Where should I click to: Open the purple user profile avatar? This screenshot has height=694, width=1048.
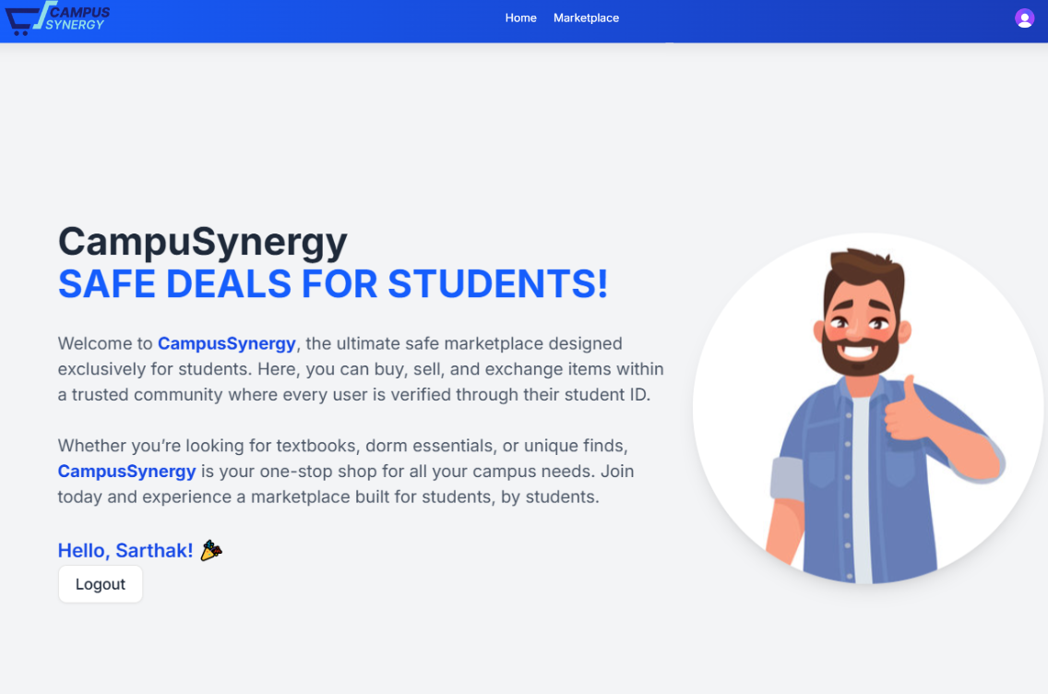point(1024,18)
